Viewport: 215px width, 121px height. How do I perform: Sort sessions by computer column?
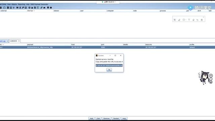[110, 11]
